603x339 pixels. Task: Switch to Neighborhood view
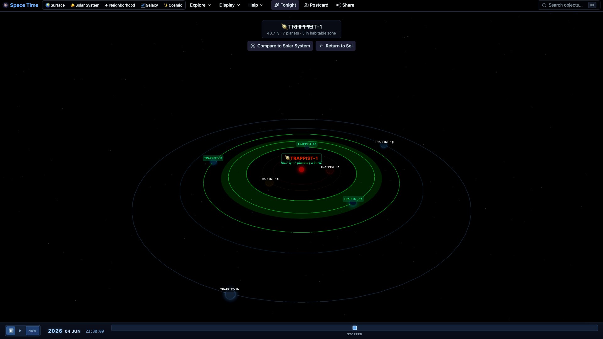[120, 5]
